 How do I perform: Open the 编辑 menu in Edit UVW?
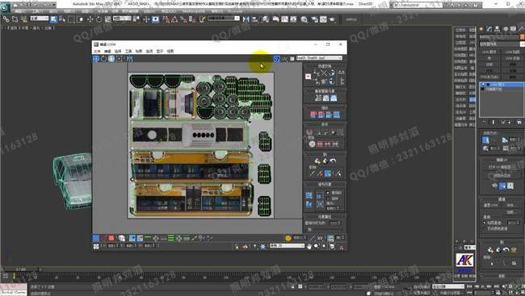pyautogui.click(x=107, y=51)
